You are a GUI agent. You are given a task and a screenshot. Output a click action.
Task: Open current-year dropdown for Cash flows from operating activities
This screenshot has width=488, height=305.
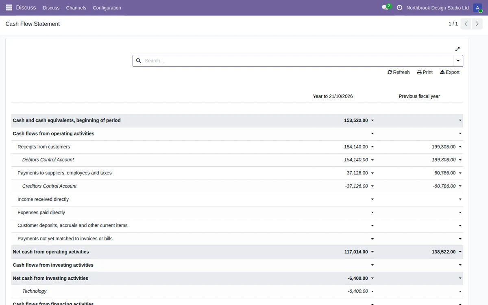(373, 134)
